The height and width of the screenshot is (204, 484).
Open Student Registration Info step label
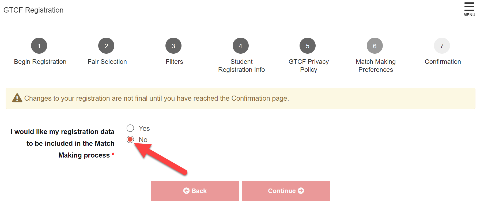tap(241, 66)
